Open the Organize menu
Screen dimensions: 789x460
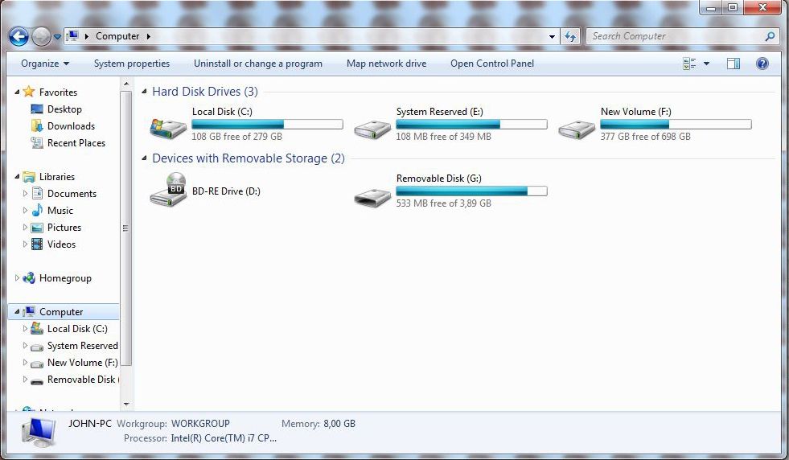[x=45, y=64]
